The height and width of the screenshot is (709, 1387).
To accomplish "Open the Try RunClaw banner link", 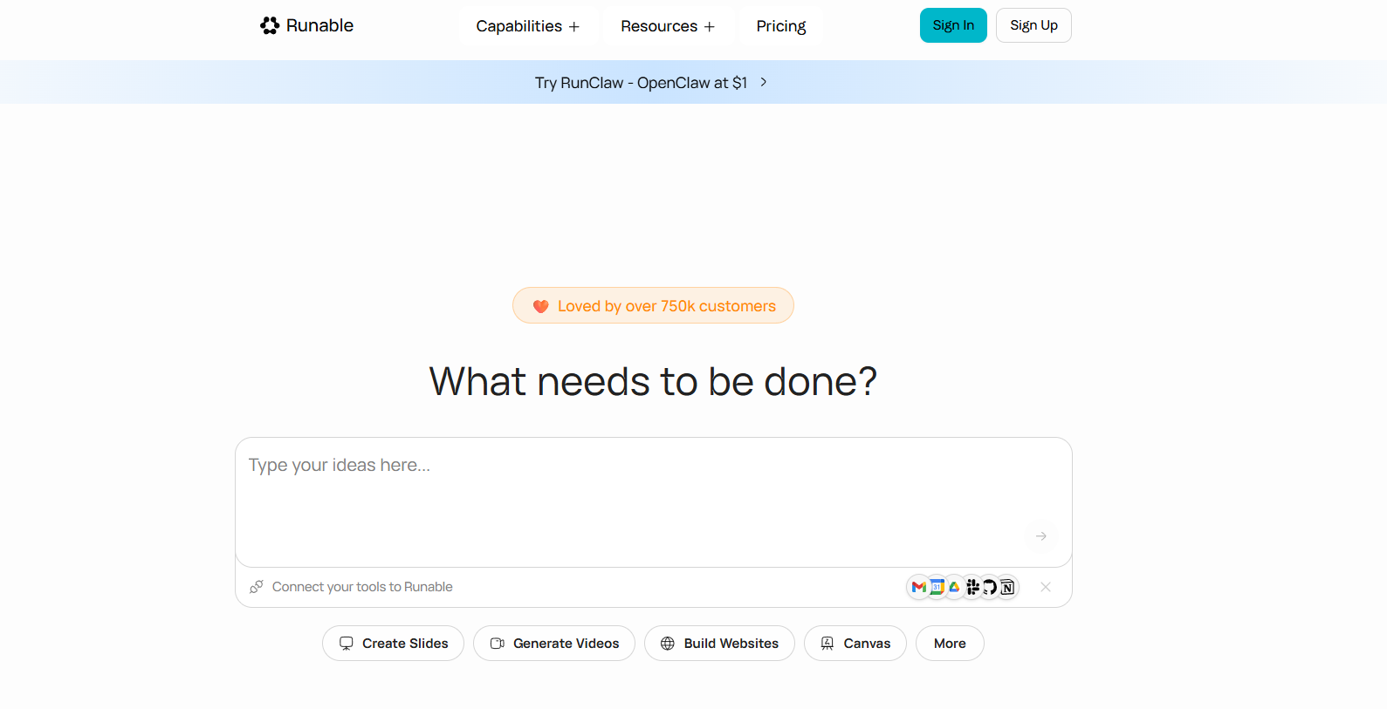I will pos(651,82).
